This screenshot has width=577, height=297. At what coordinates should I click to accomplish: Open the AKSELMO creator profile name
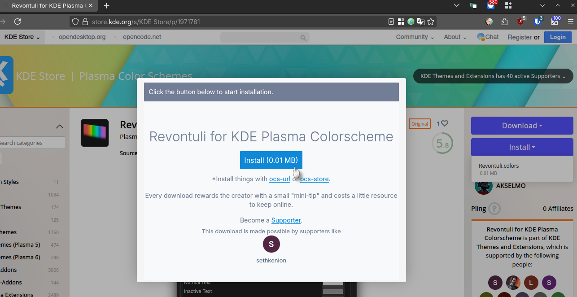pyautogui.click(x=511, y=186)
